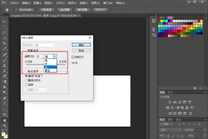Switch to the 色板 Swatches tab
This screenshot has height=139, width=208.
[170, 18]
